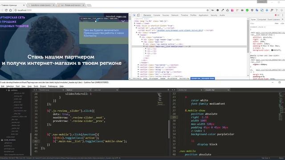Click the Контакты link in mobile menu
Viewport: 285px width, 160px height.
pyautogui.click(x=90, y=36)
